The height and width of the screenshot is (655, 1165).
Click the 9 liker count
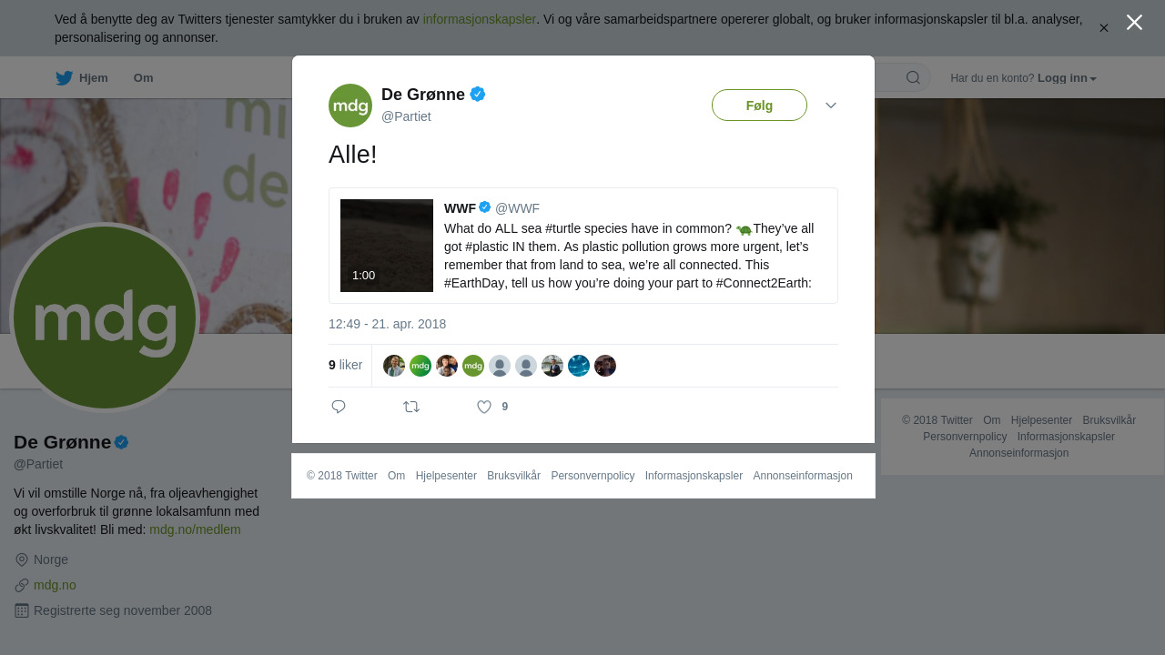pyautogui.click(x=345, y=365)
